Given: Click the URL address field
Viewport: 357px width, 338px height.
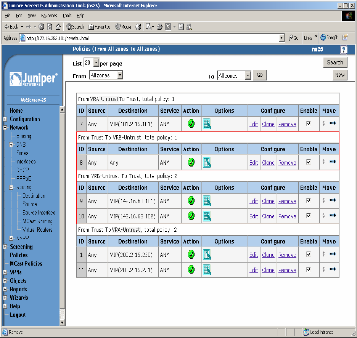Looking at the screenshot, I should tap(149, 38).
